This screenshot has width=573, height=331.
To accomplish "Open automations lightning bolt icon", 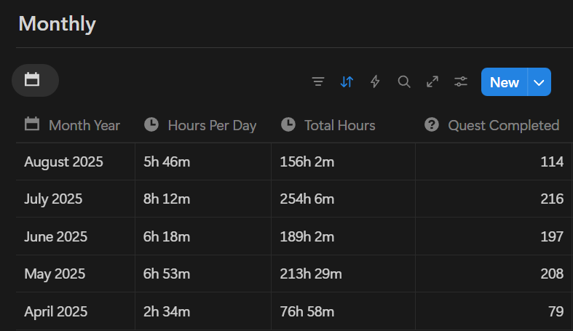I will pos(375,82).
